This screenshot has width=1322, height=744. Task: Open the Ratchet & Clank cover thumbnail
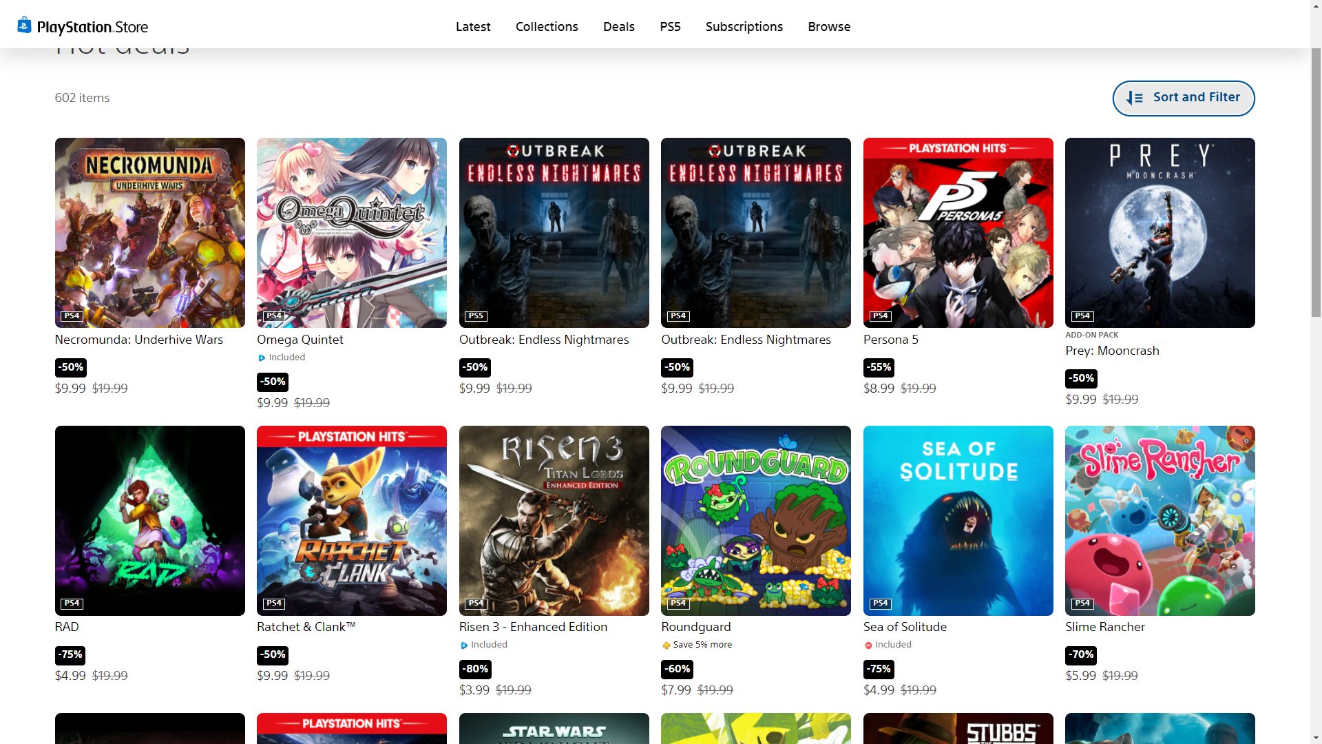tap(352, 520)
